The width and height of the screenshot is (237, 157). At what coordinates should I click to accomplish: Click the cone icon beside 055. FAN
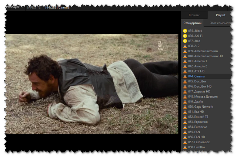pos(185,132)
